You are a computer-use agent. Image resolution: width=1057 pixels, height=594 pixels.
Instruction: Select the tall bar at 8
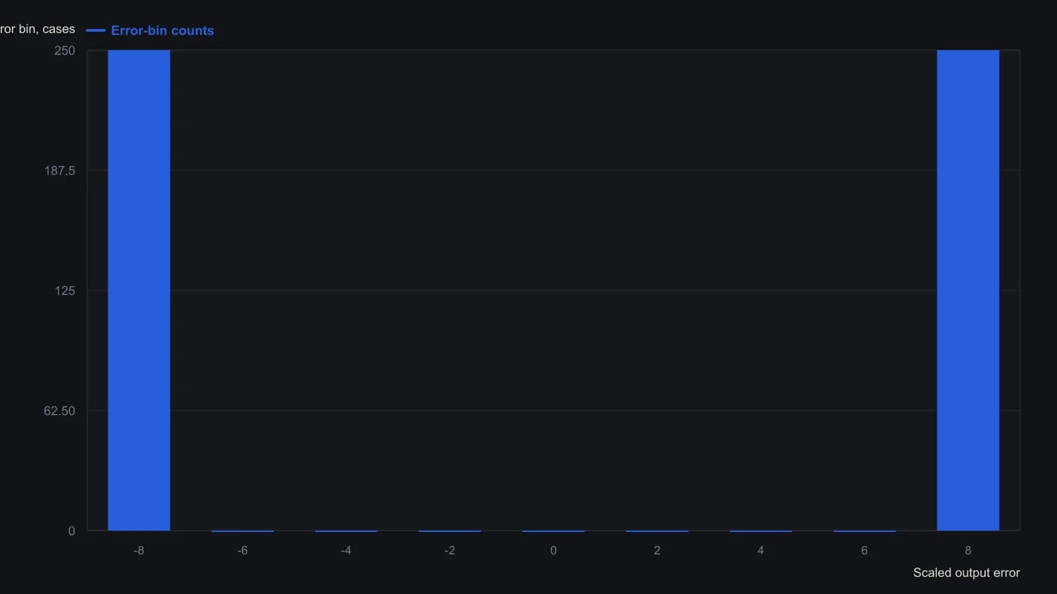[x=968, y=290]
